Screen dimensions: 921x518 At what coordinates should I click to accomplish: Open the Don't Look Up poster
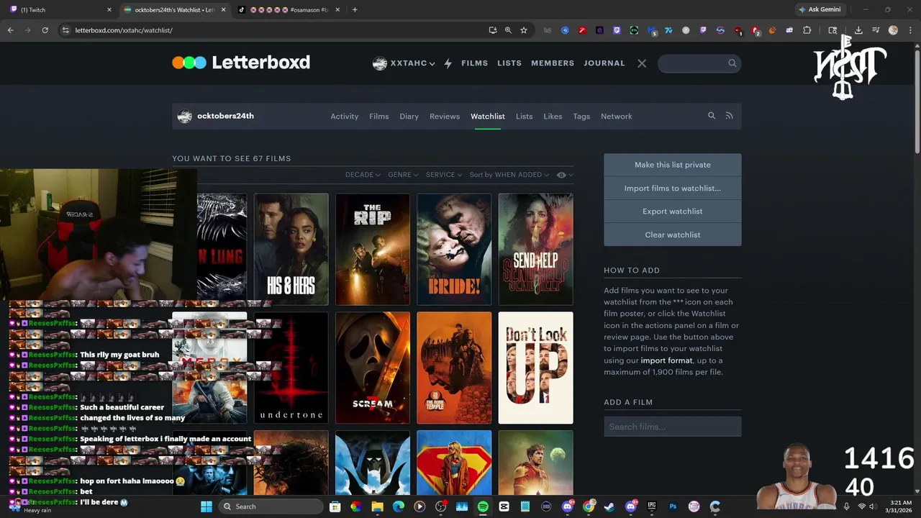click(535, 368)
